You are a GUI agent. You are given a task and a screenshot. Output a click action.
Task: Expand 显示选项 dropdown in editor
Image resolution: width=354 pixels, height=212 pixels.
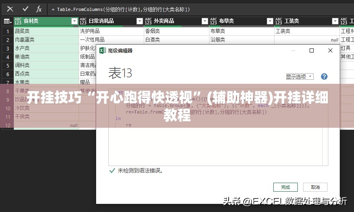tap(300, 76)
